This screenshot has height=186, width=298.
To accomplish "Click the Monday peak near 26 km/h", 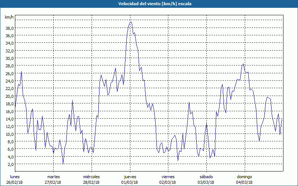I will 21,71.
